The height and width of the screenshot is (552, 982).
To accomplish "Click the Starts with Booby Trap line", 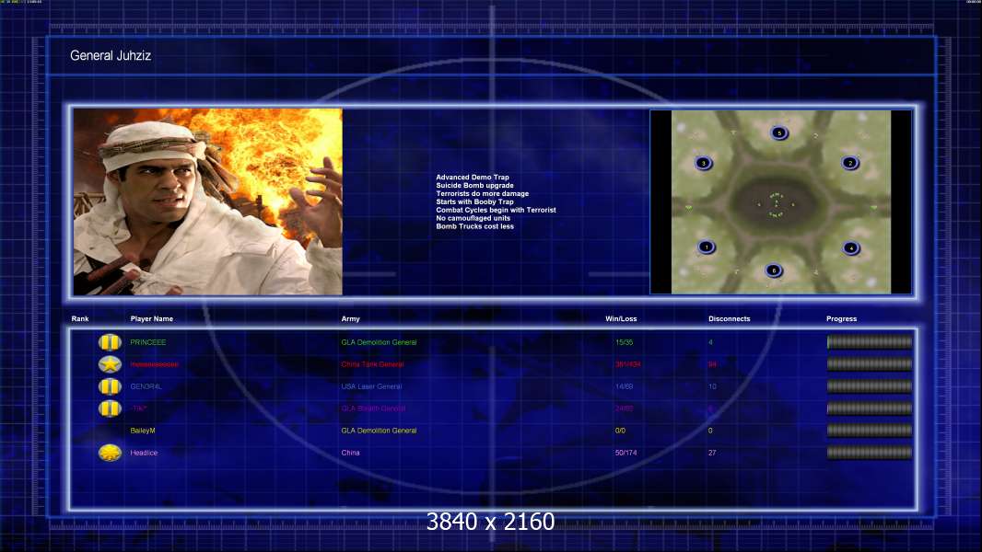I will tap(474, 201).
